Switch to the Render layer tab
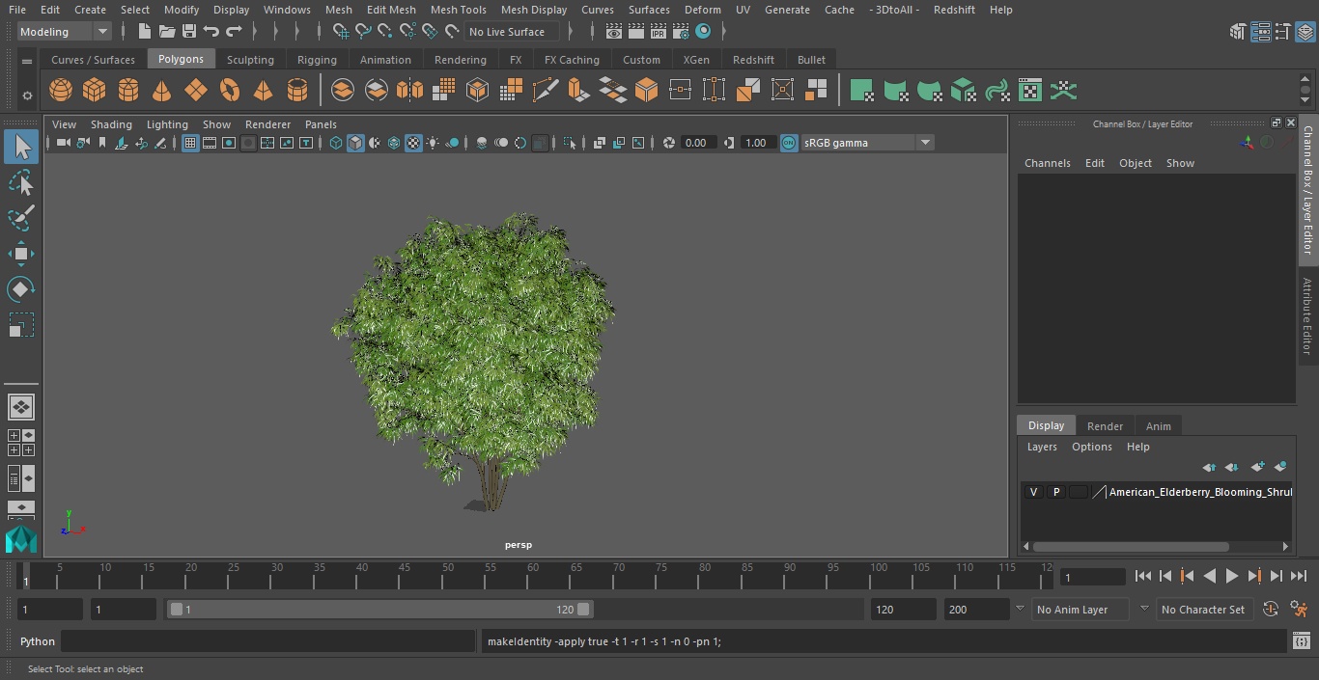The image size is (1319, 680). 1105,426
